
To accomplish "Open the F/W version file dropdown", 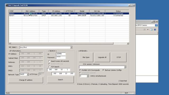I will pos(125,67).
